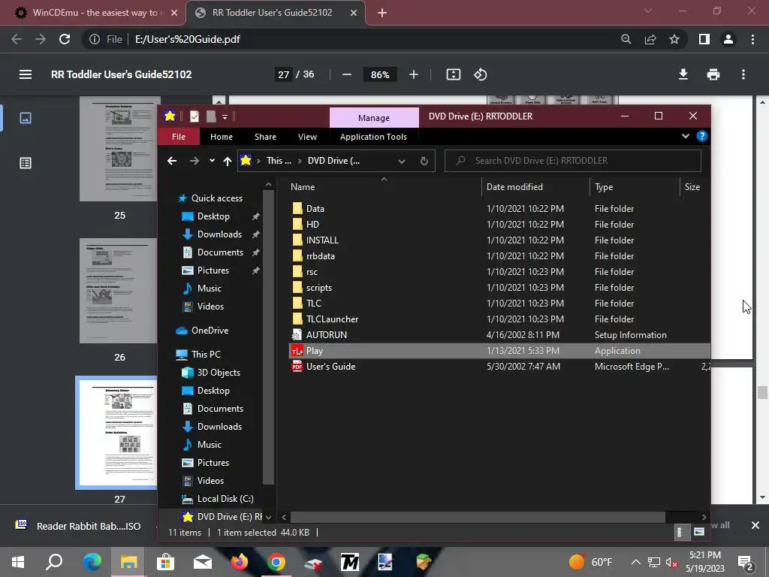Click the zoom magnifier in address bar
769x577 pixels.
(x=626, y=39)
